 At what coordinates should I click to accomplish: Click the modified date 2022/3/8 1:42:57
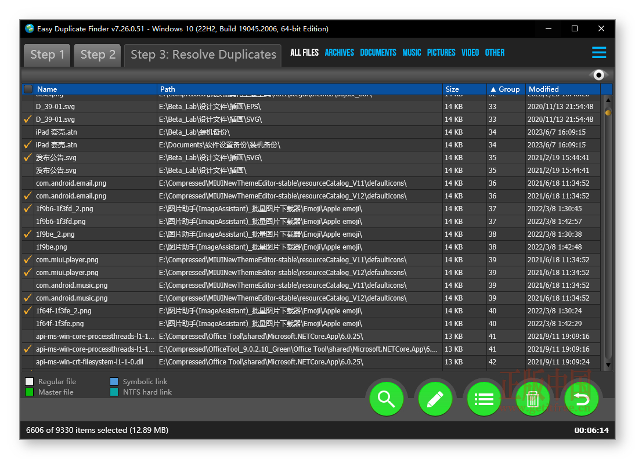point(554,222)
